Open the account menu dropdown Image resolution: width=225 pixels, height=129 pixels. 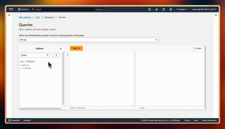(x=204, y=9)
